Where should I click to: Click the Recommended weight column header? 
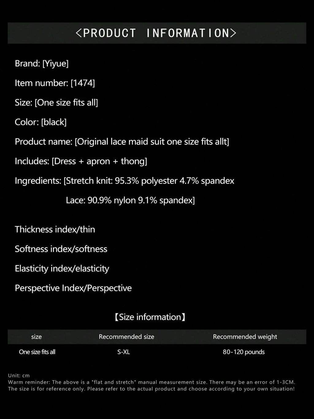coord(245,337)
